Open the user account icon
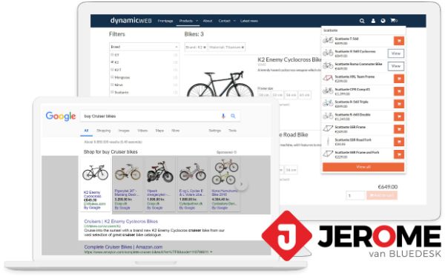This screenshot has width=445, height=279. coord(373,21)
